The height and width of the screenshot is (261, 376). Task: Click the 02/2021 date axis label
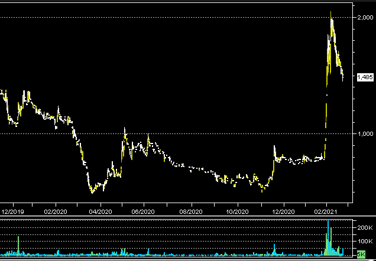point(326,211)
